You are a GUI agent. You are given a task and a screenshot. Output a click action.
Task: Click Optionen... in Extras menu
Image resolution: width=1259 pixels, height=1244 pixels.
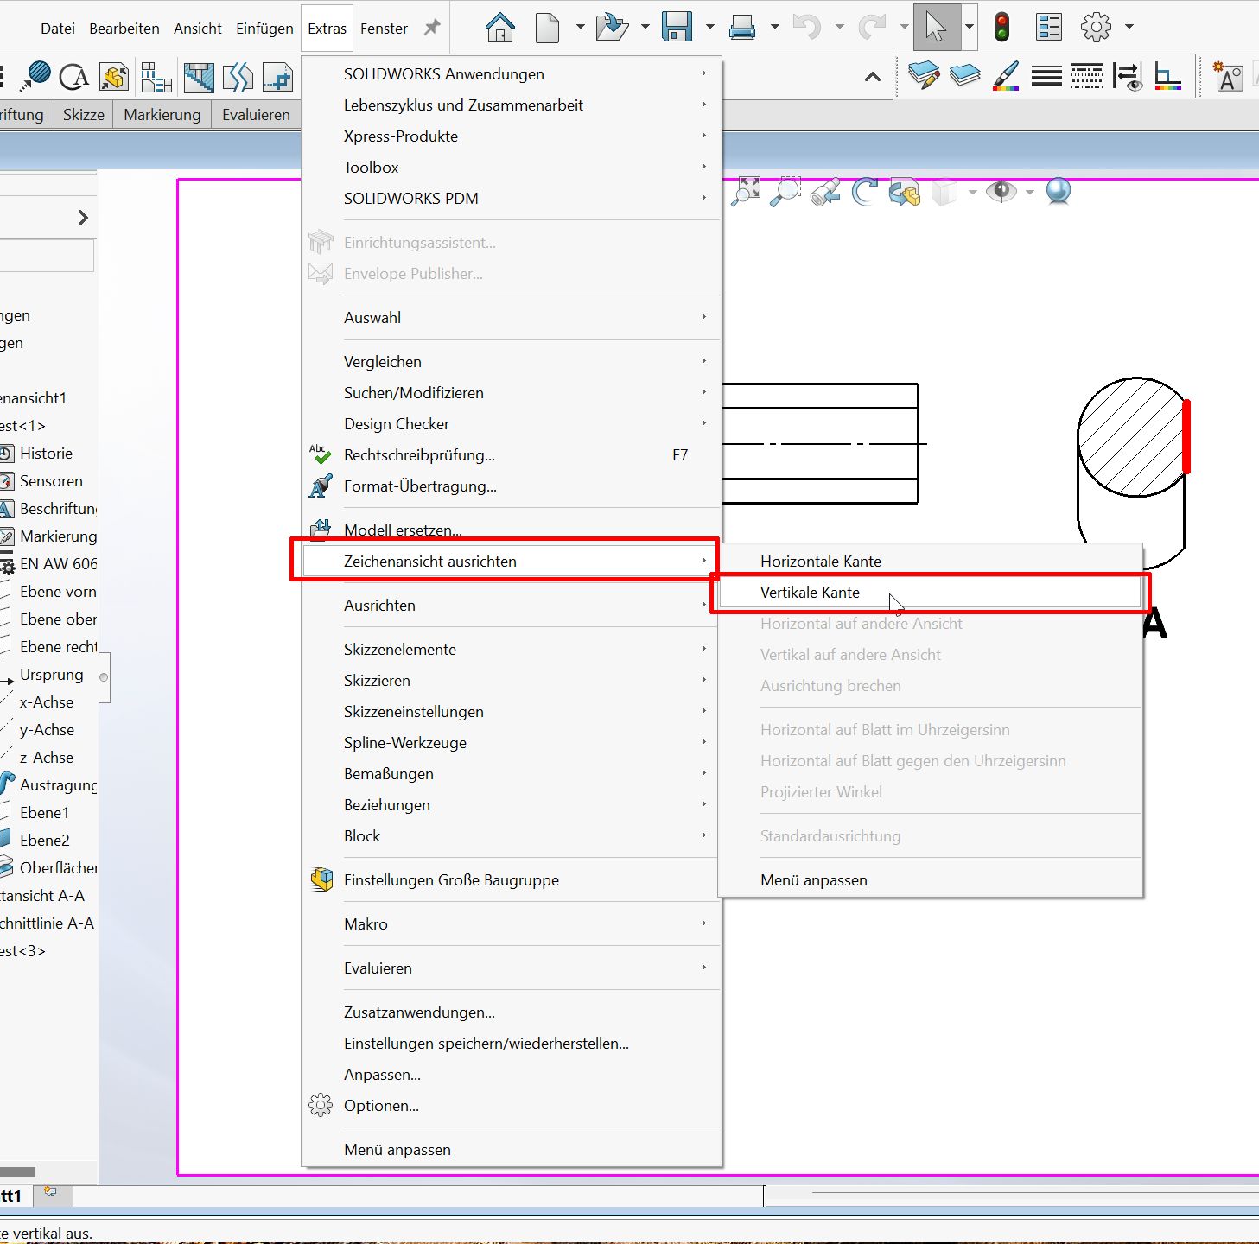(x=511, y=1106)
